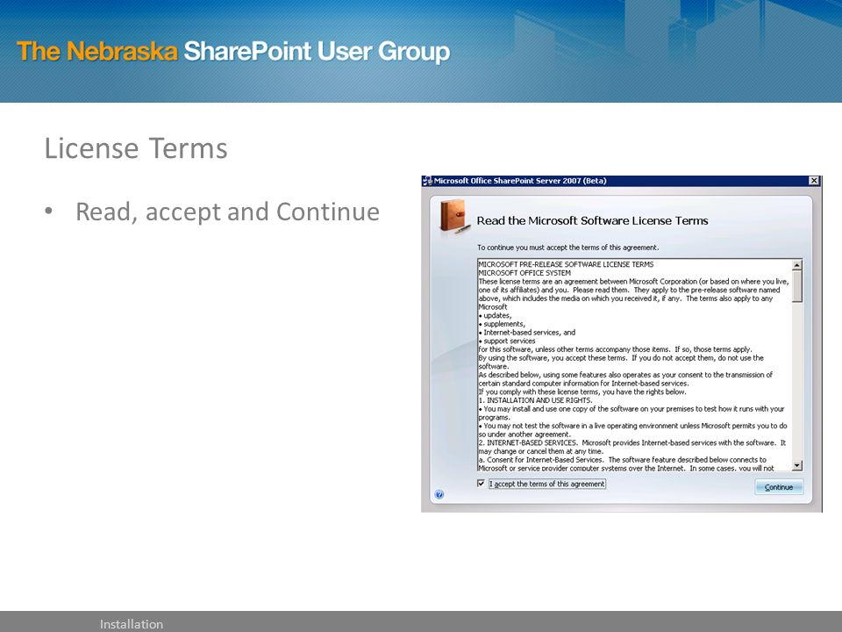Click '2. INTERNET-BASED SERVICES.' paragraph
The width and height of the screenshot is (842, 632).
pos(632,447)
